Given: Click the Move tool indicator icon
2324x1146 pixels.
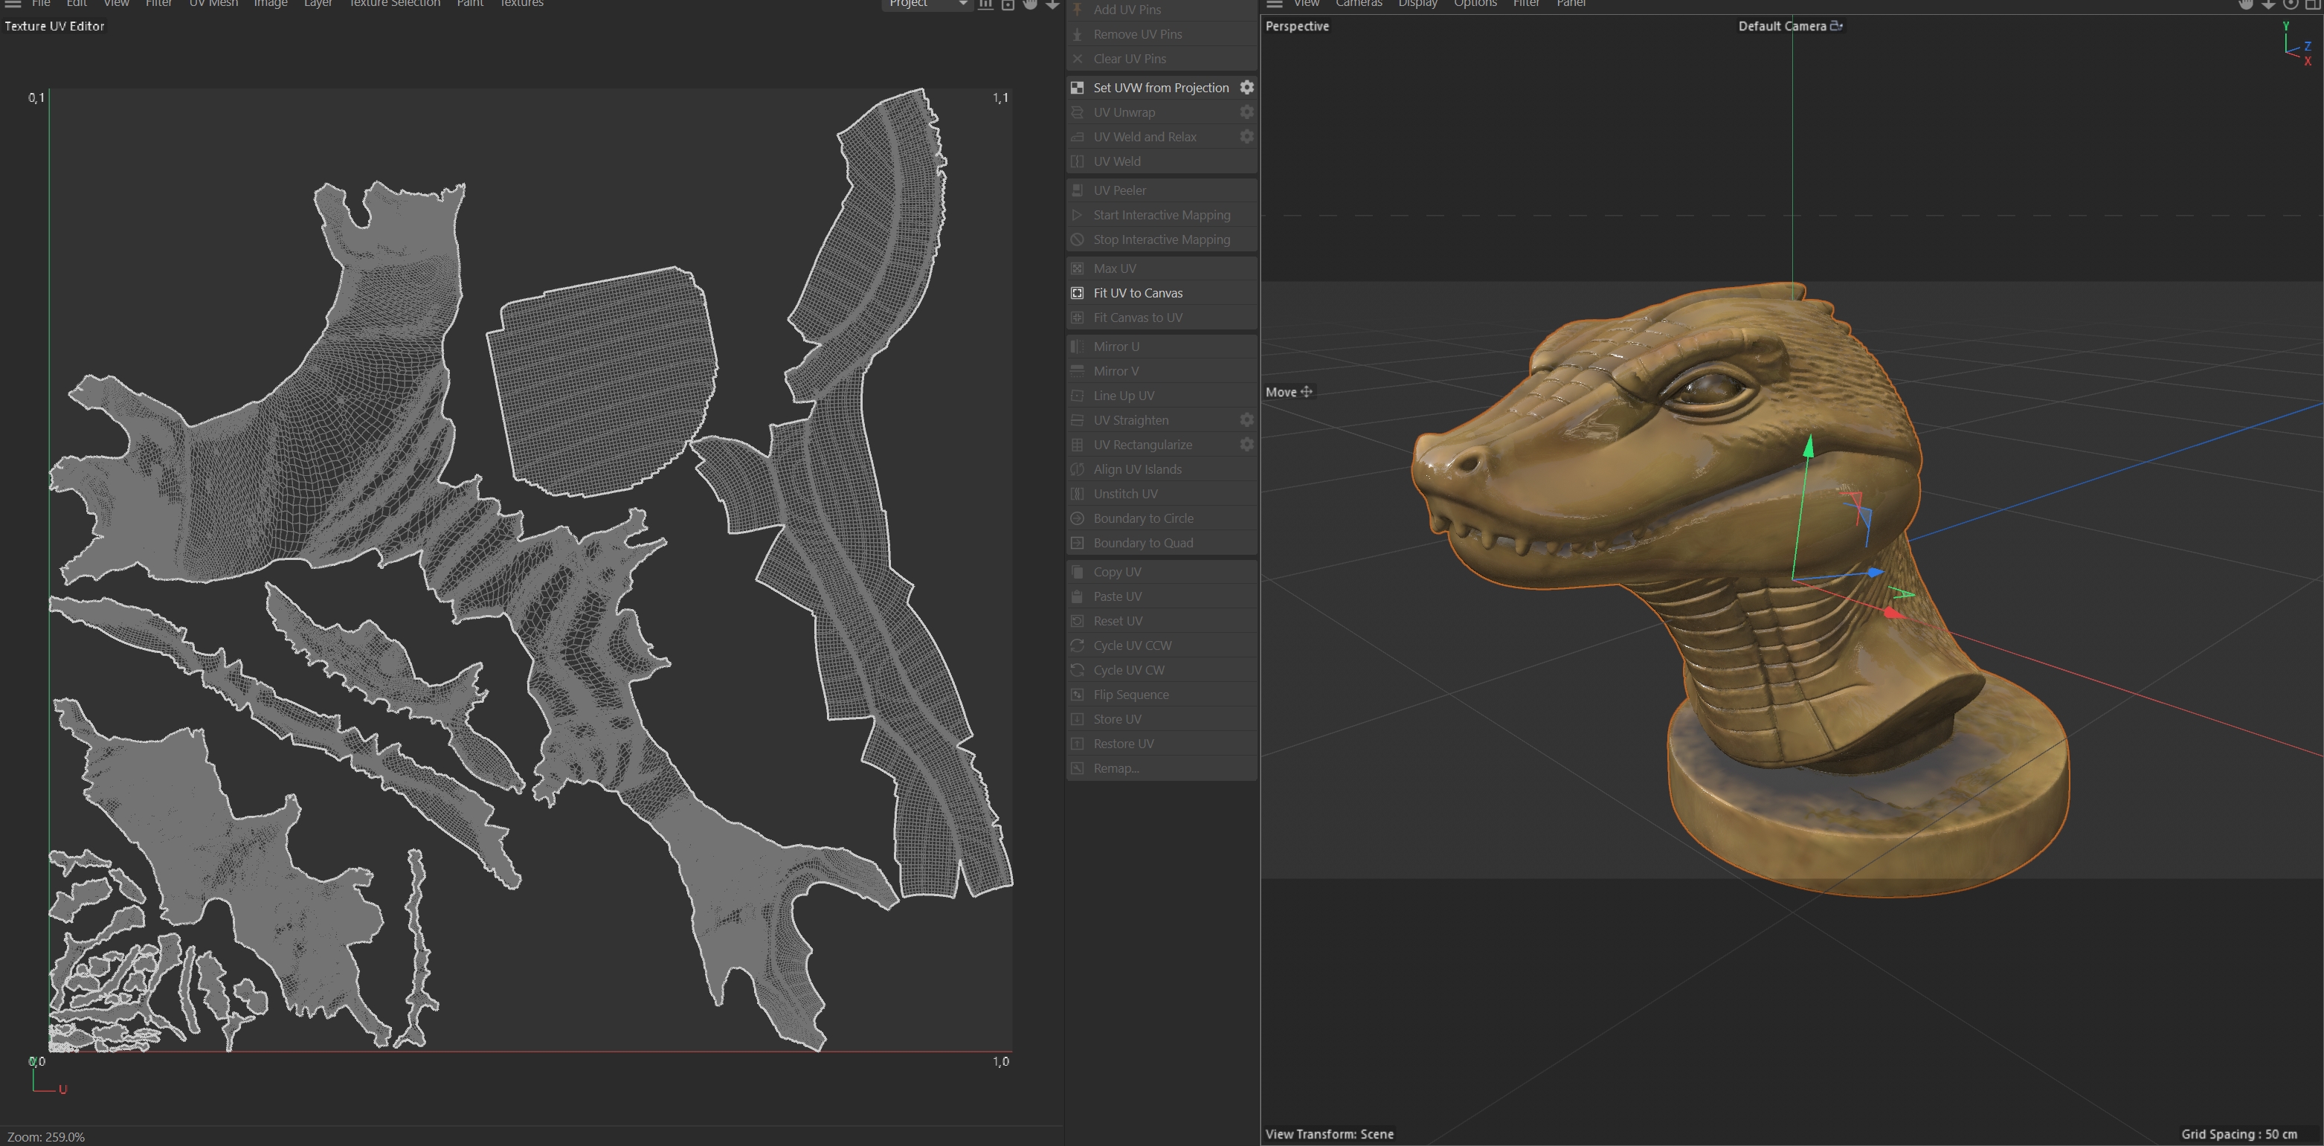Looking at the screenshot, I should 1305,392.
